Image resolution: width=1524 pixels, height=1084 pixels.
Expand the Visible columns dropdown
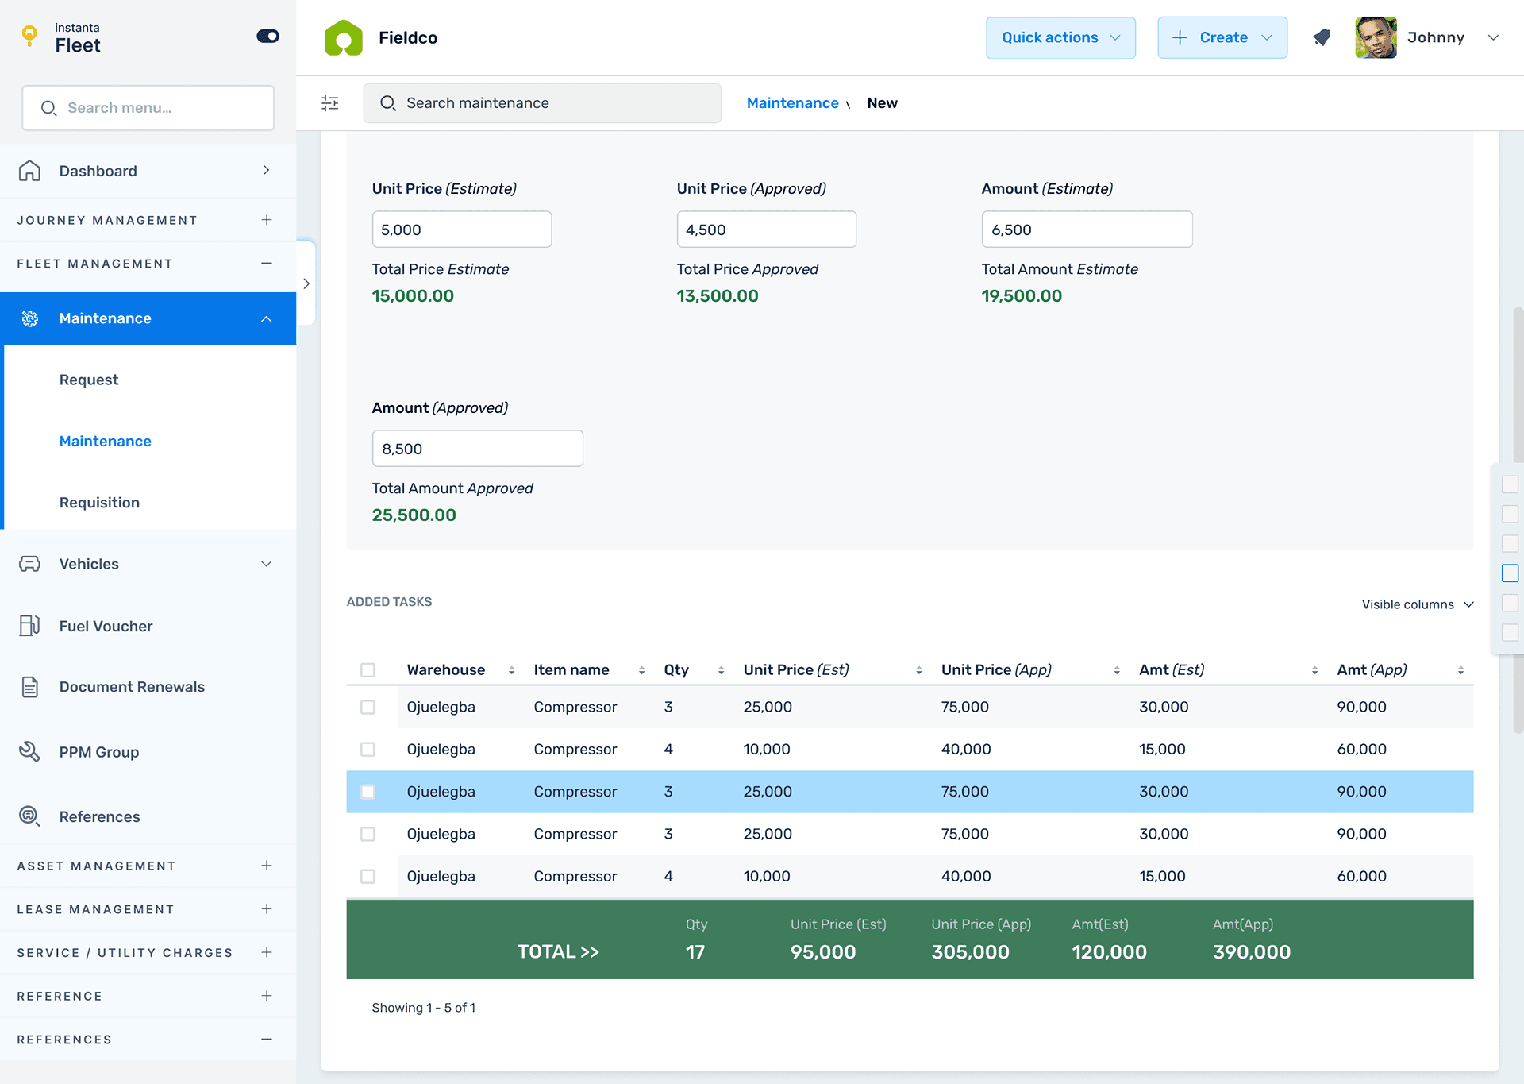[1417, 604]
